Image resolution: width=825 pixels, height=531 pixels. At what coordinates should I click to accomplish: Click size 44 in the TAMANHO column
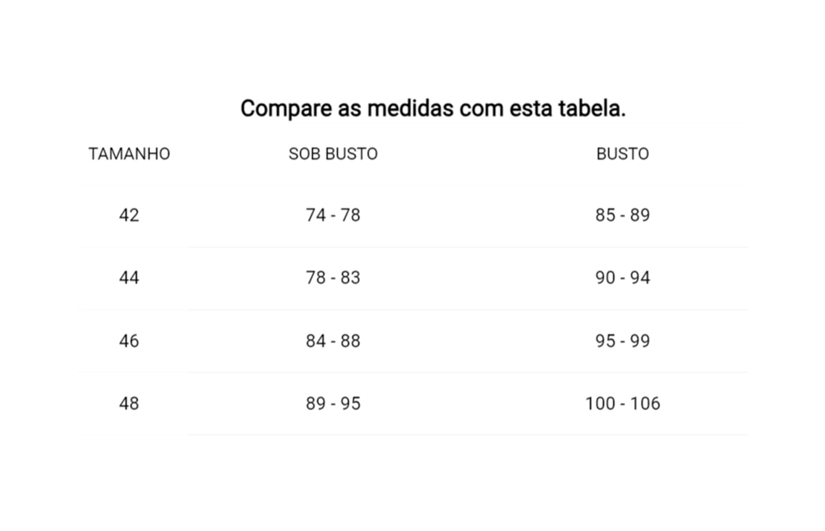pyautogui.click(x=129, y=278)
